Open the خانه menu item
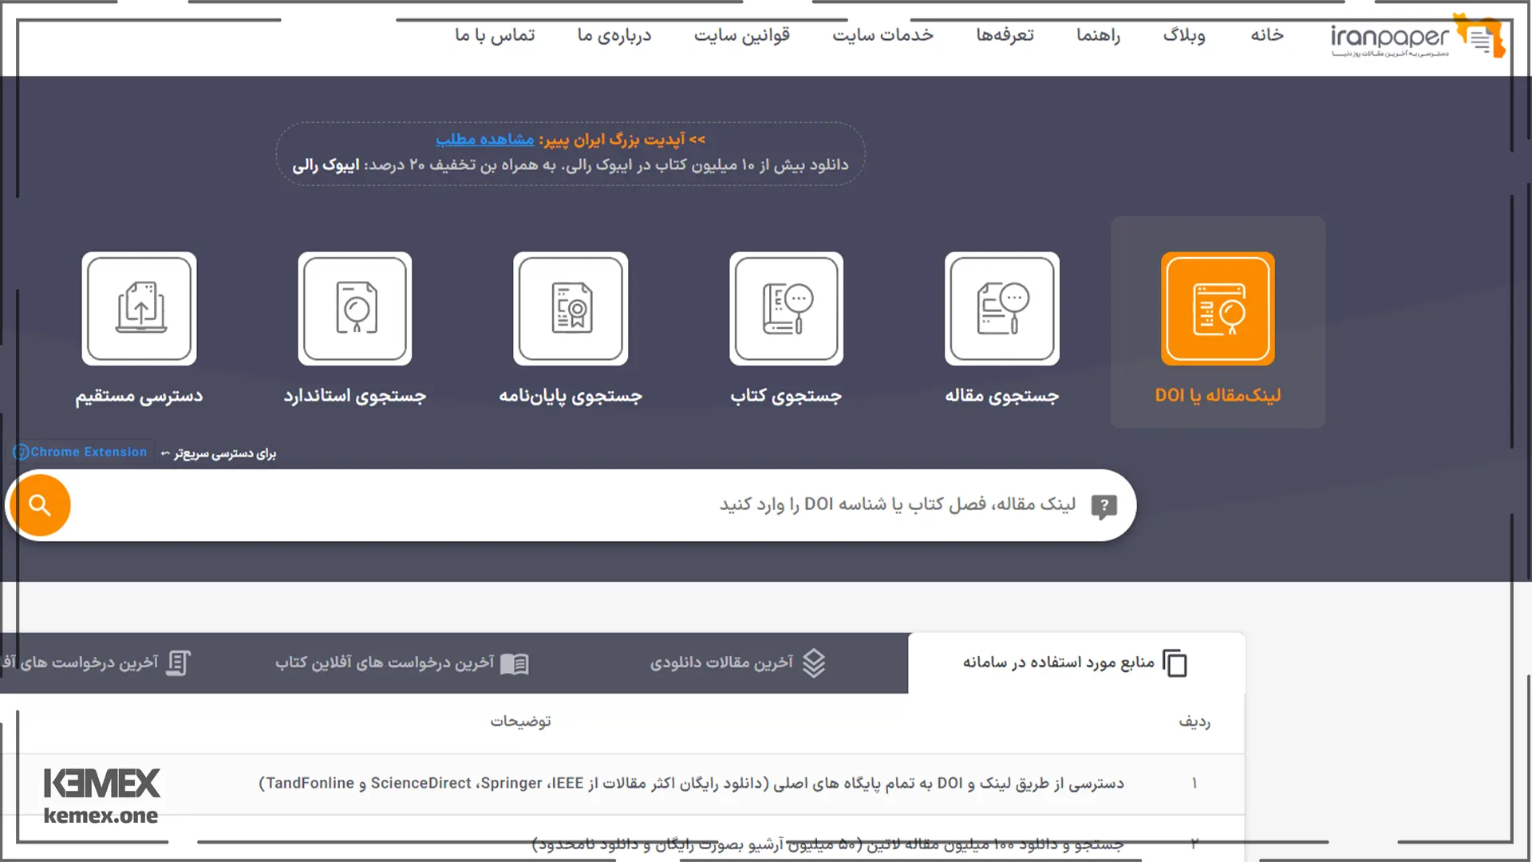The width and height of the screenshot is (1532, 862). click(x=1267, y=35)
